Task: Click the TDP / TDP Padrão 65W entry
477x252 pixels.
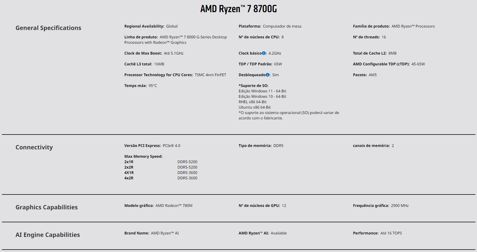Action: pyautogui.click(x=260, y=64)
